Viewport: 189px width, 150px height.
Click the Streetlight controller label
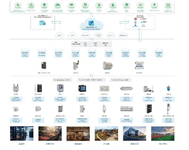click(x=104, y=120)
